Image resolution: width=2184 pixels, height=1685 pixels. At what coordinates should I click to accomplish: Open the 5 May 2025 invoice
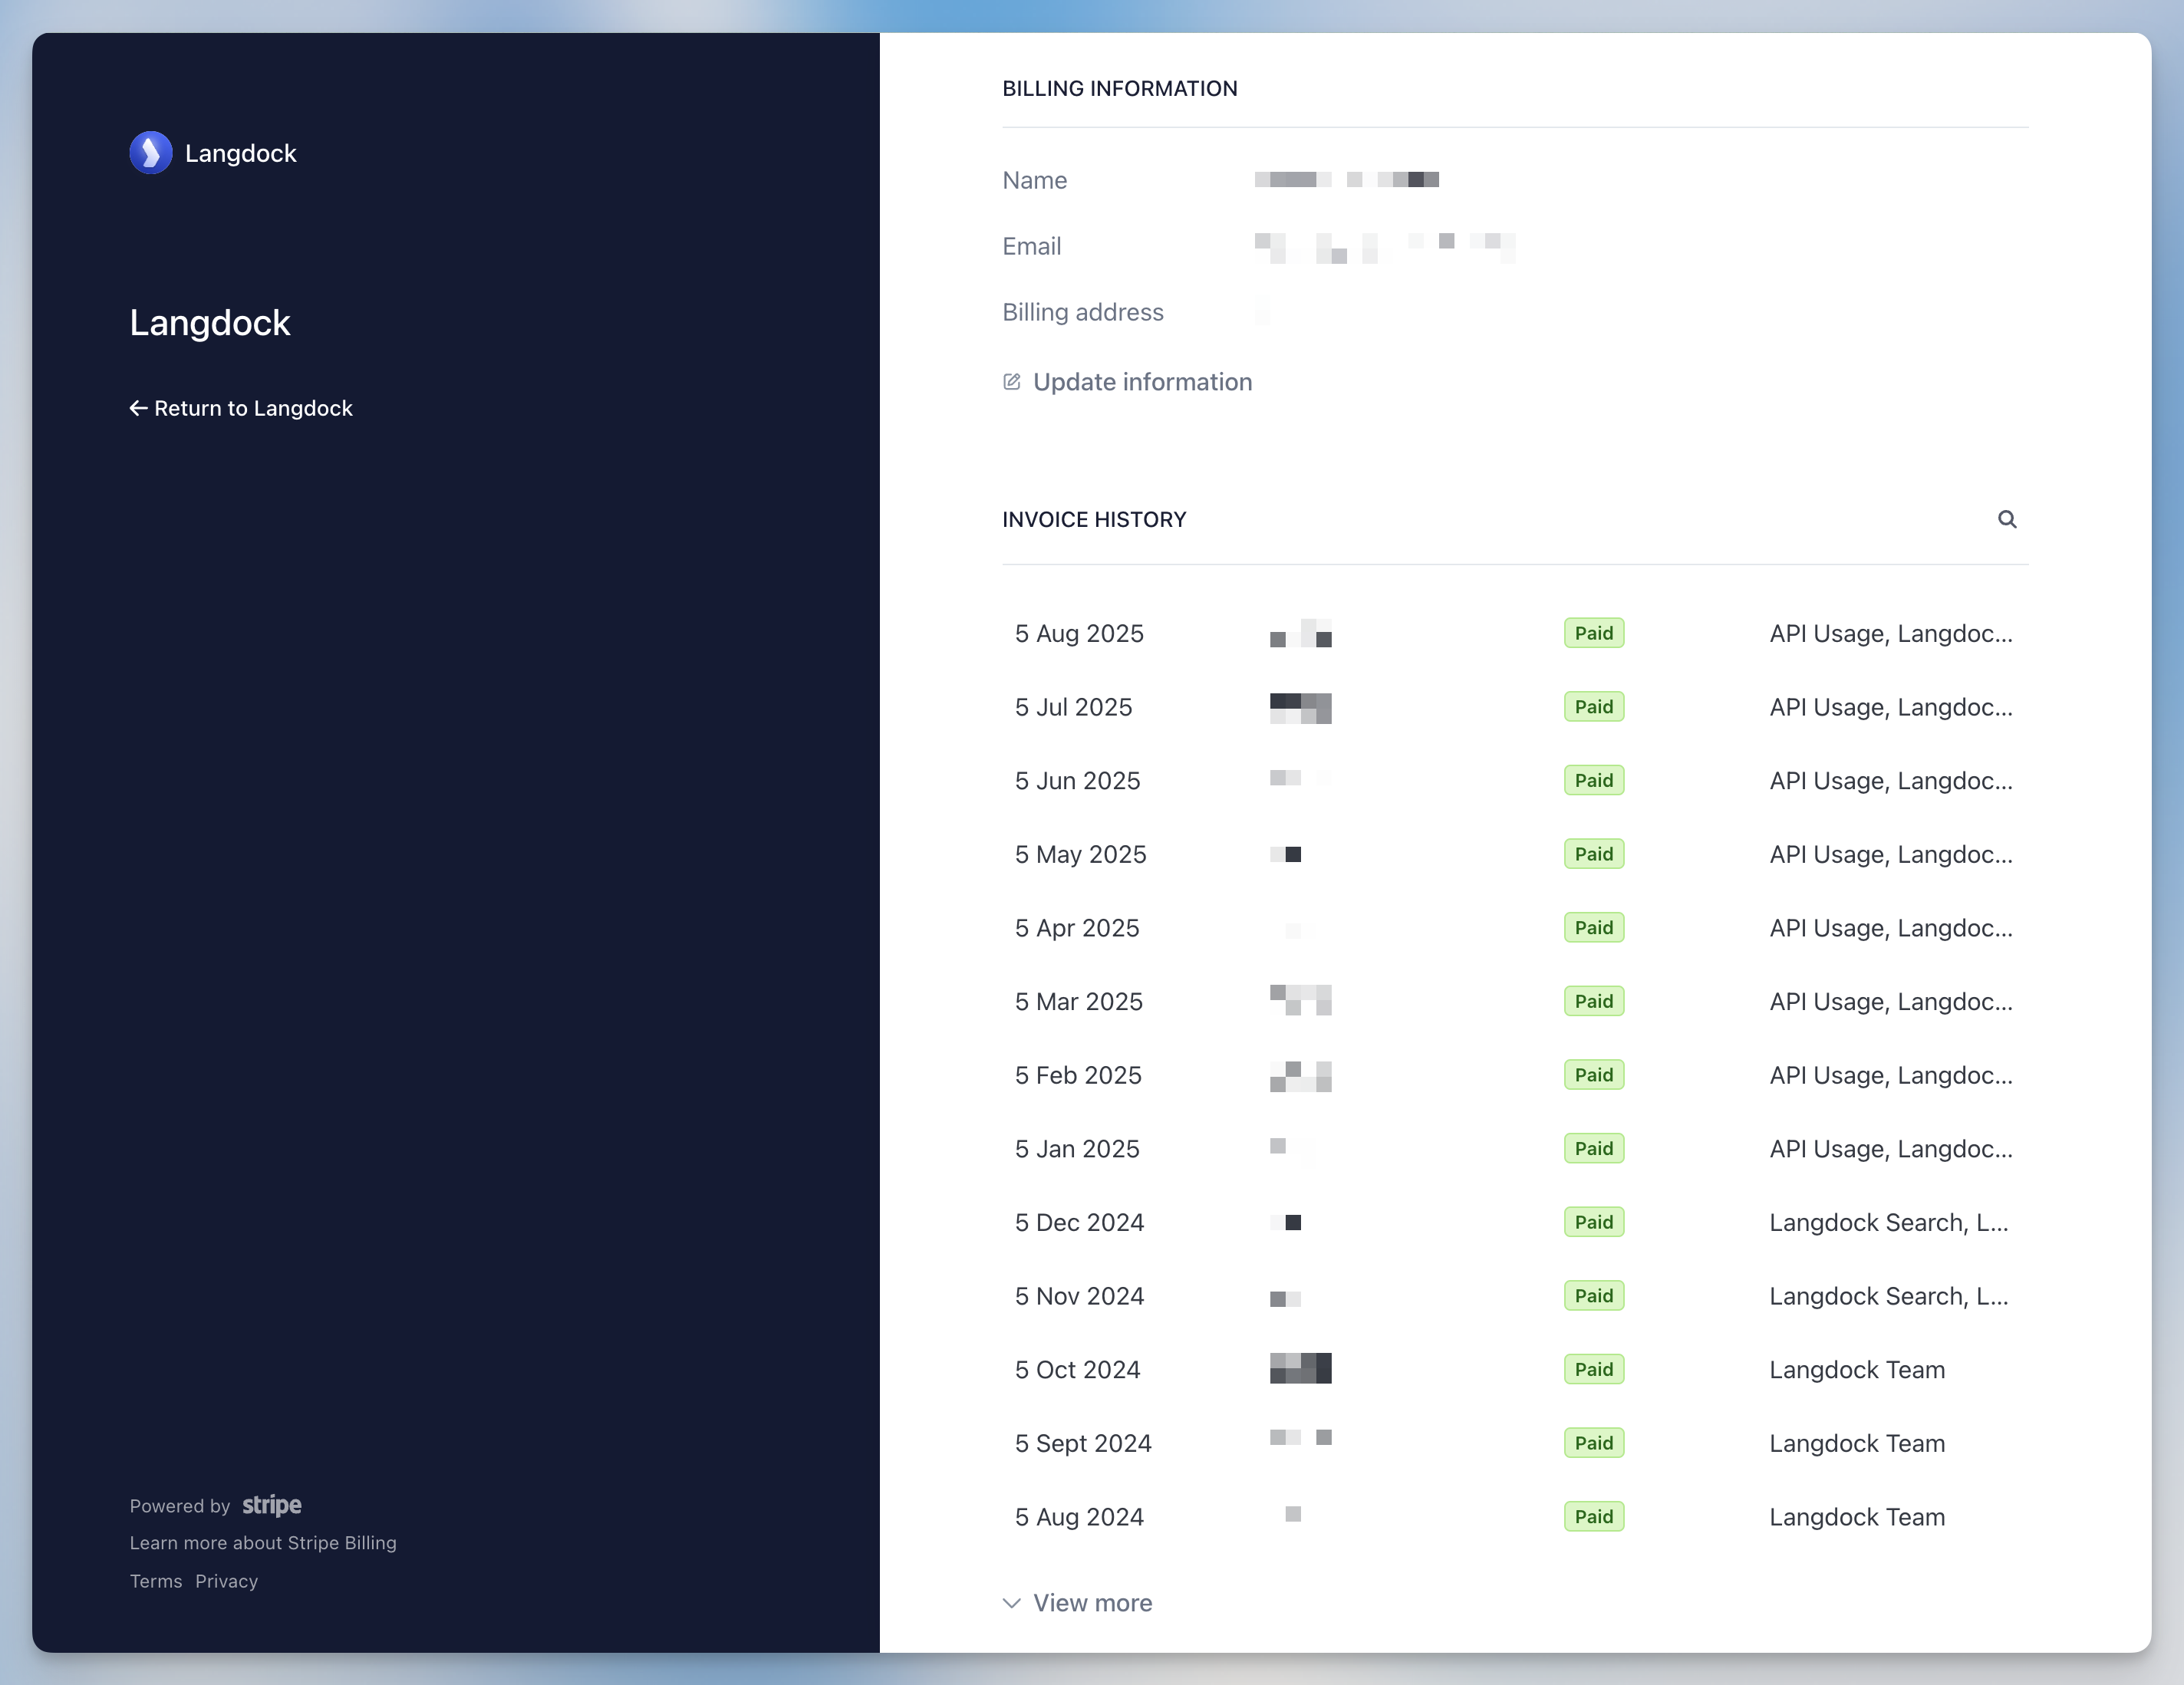click(1515, 854)
